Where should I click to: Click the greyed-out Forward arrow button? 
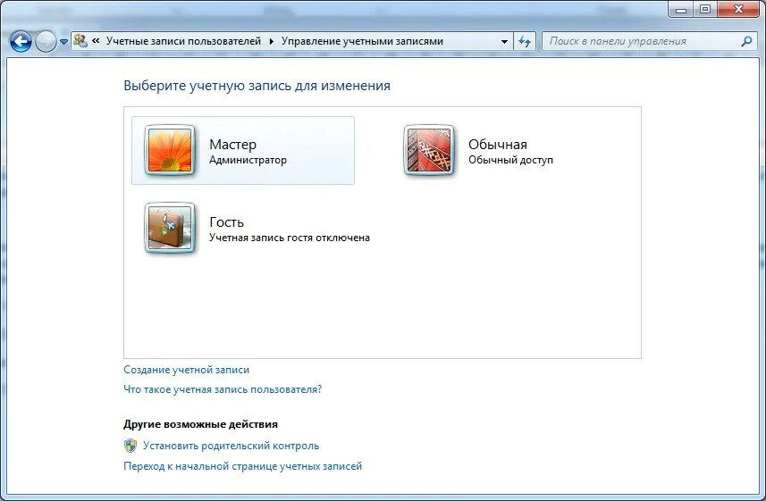point(46,41)
